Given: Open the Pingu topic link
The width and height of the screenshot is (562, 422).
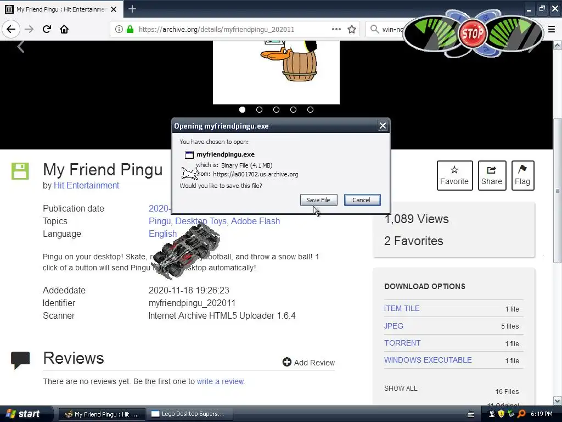Looking at the screenshot, I should tap(160, 221).
